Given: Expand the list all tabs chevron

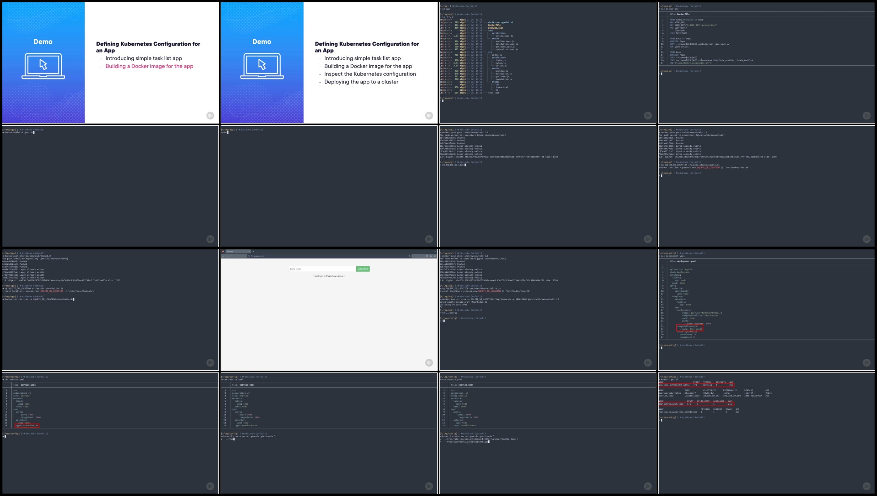Looking at the screenshot, I should 435,251.
